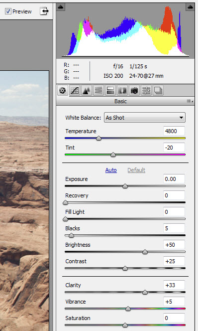Viewport: 198px width, 331px height.
Task: Click the Default tone link
Action: click(x=136, y=170)
